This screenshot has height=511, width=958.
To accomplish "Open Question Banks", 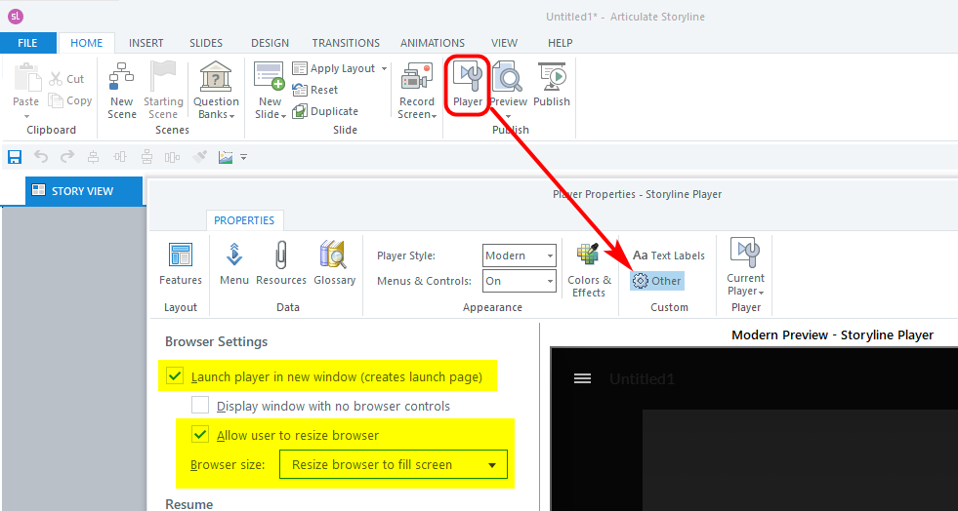I will point(216,90).
